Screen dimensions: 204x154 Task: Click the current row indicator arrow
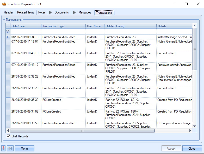(8, 37)
